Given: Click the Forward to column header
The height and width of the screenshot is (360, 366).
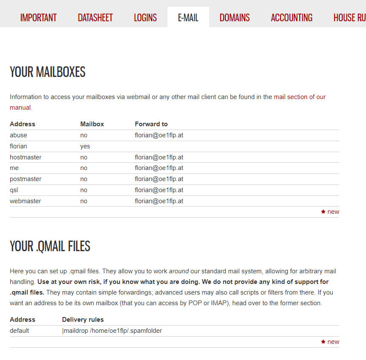Looking at the screenshot, I should [151, 124].
